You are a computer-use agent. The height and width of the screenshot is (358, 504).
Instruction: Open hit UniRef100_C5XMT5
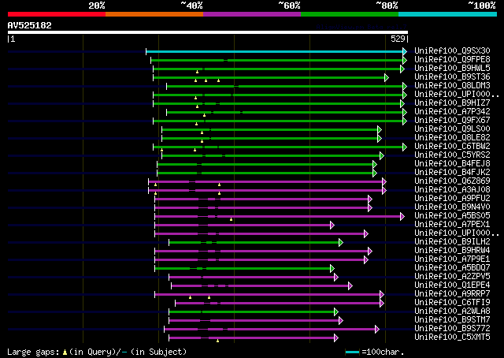tap(452, 337)
